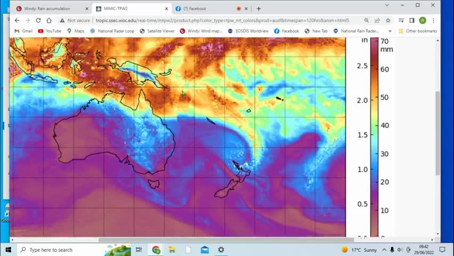The width and height of the screenshot is (454, 256).
Task: Close the MIMIC-TPW2 tab
Action: coord(166,9)
